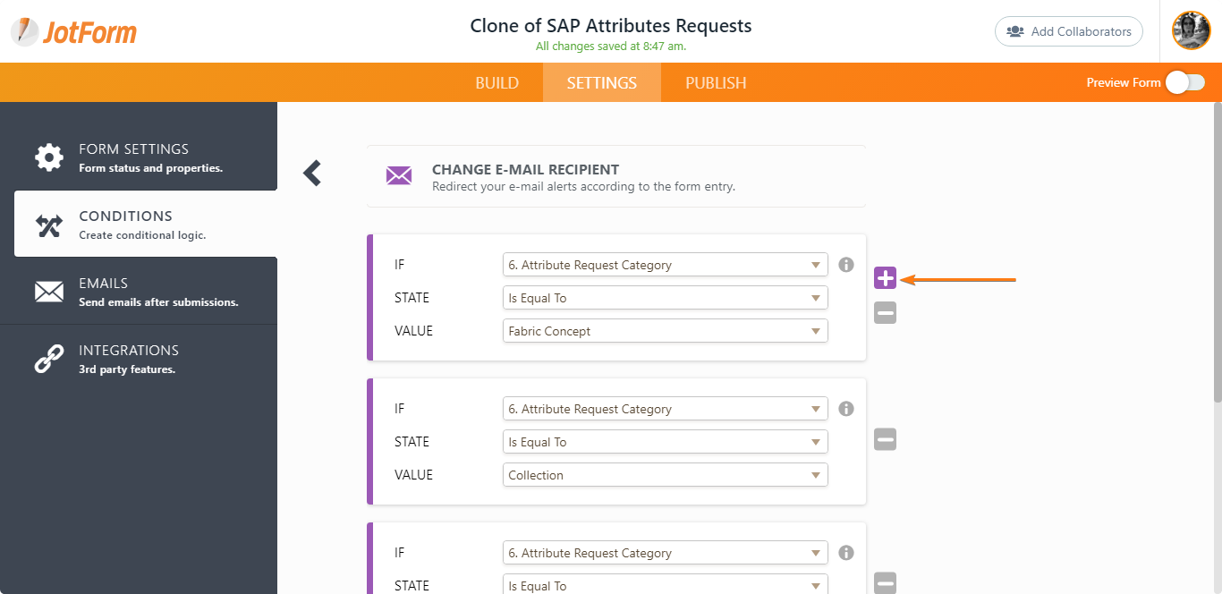Image resolution: width=1222 pixels, height=594 pixels.
Task: Open the VALUE dropdown showing Fabric Concept
Action: pyautogui.click(x=665, y=330)
